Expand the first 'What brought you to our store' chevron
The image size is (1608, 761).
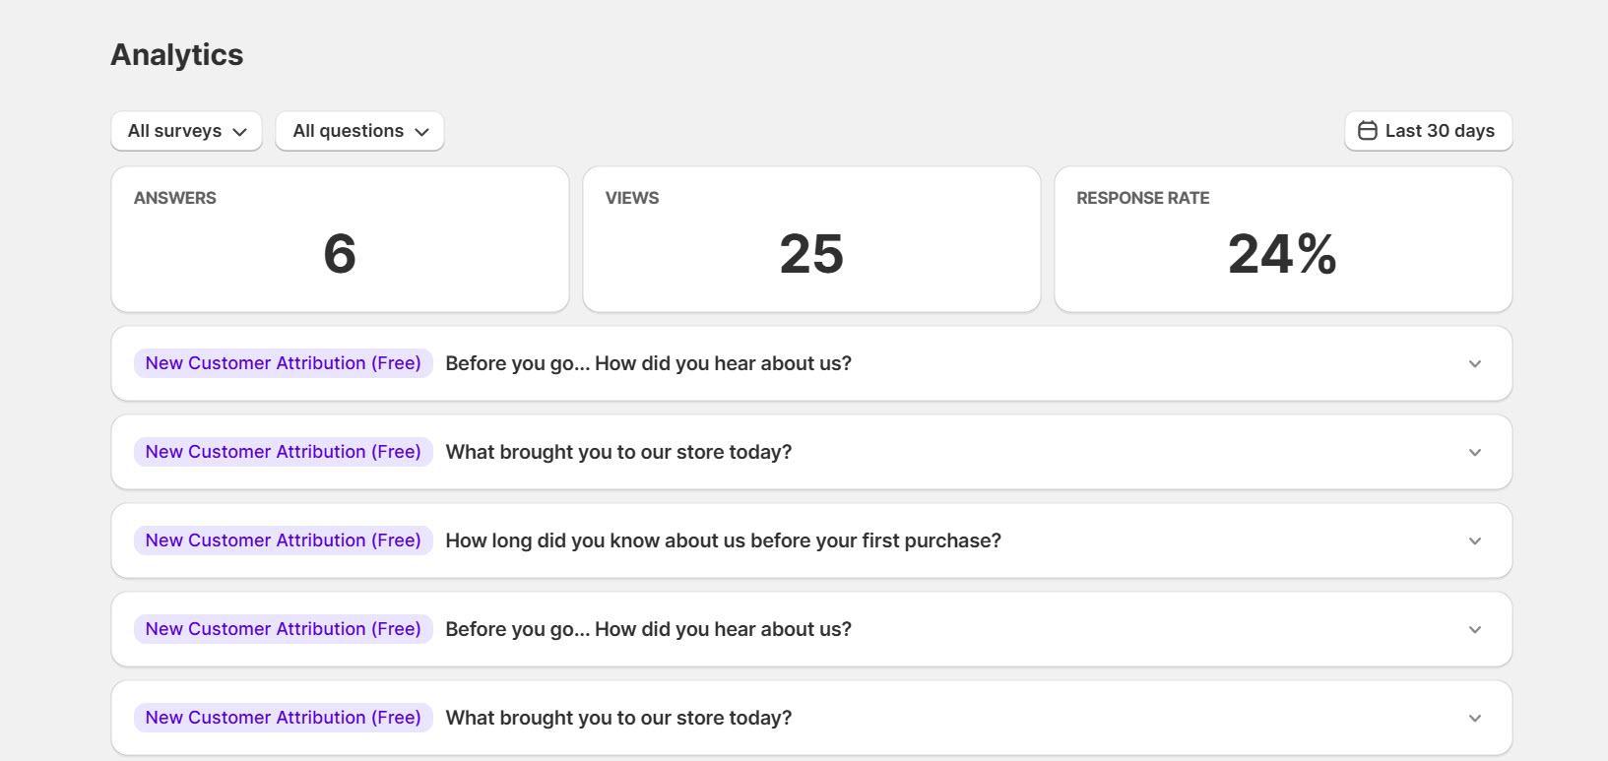tap(1474, 453)
